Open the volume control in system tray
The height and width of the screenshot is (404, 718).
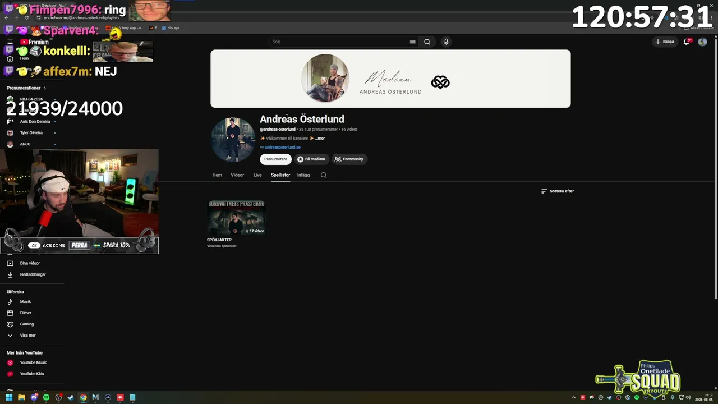tap(688, 397)
